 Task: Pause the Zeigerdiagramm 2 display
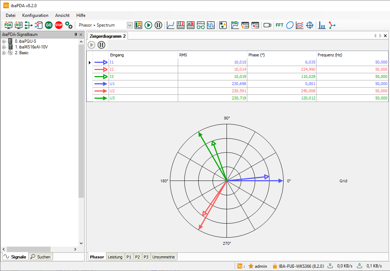coord(101,45)
